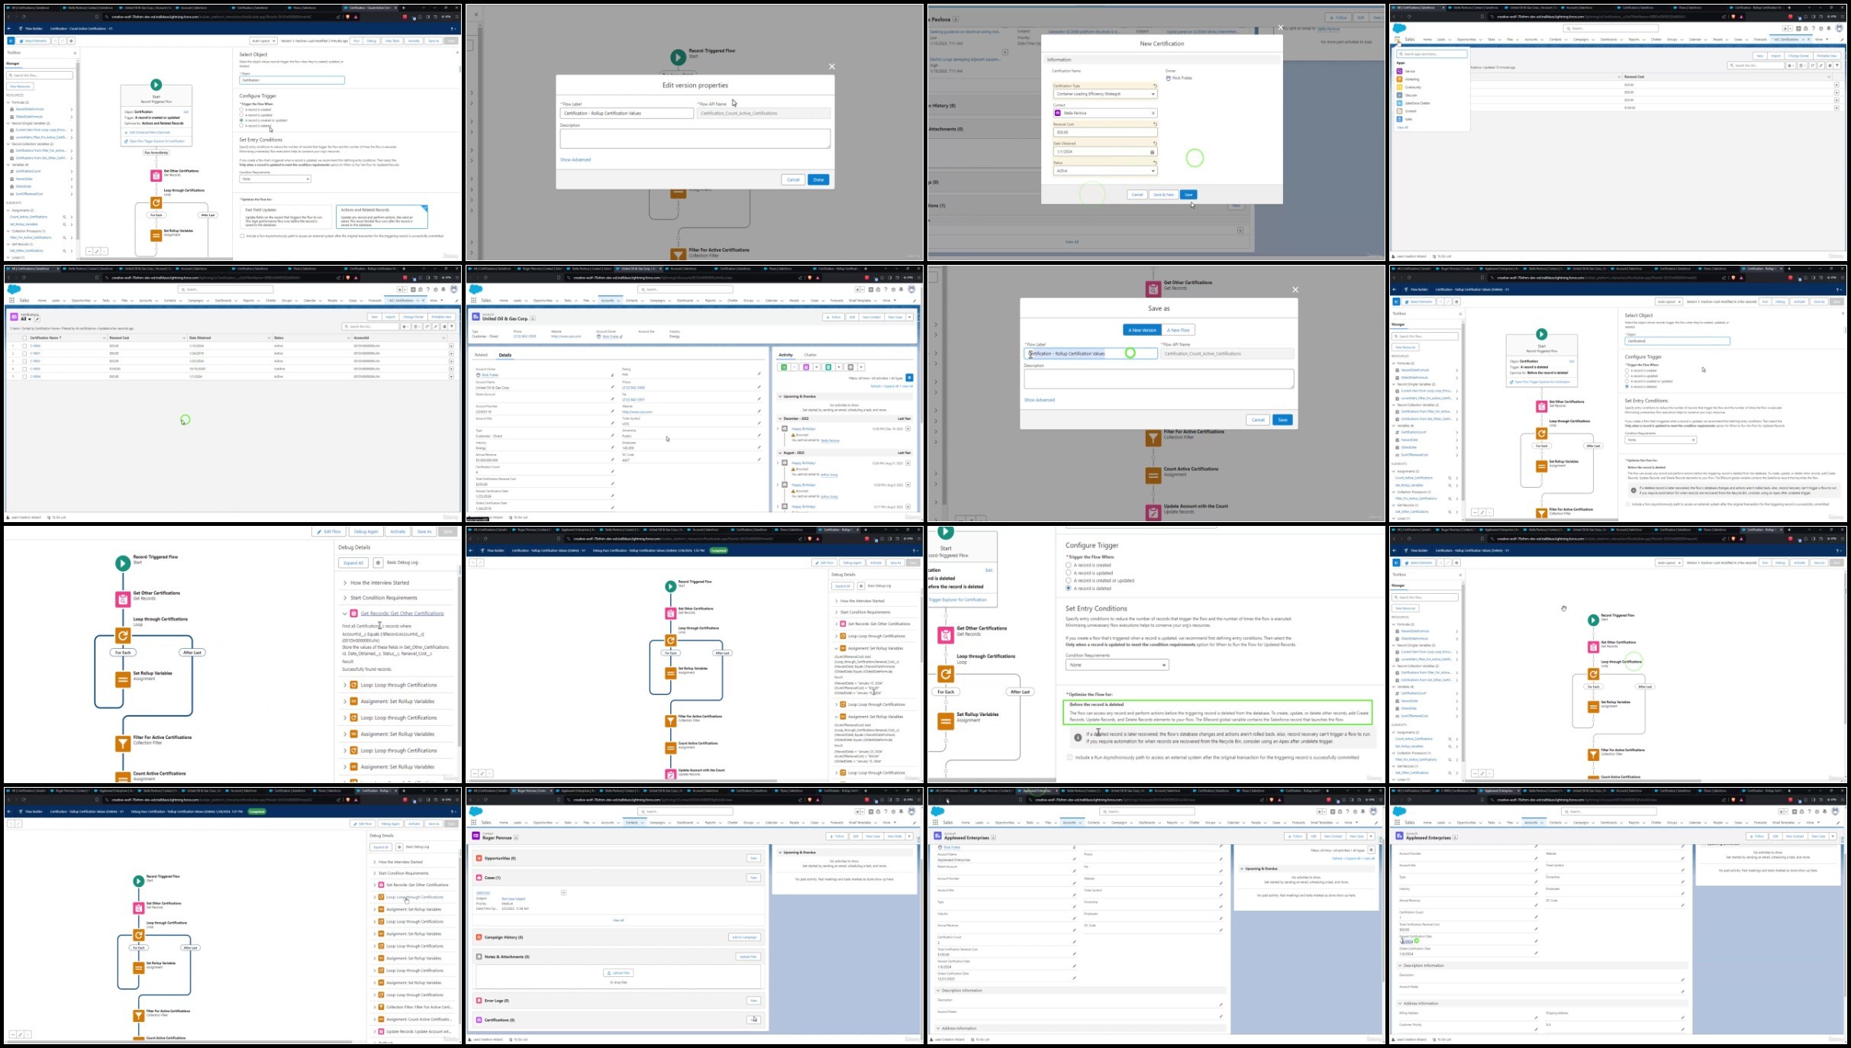
Task: Select 'A record is created or updated' in zoomed panel
Action: tap(1069, 580)
